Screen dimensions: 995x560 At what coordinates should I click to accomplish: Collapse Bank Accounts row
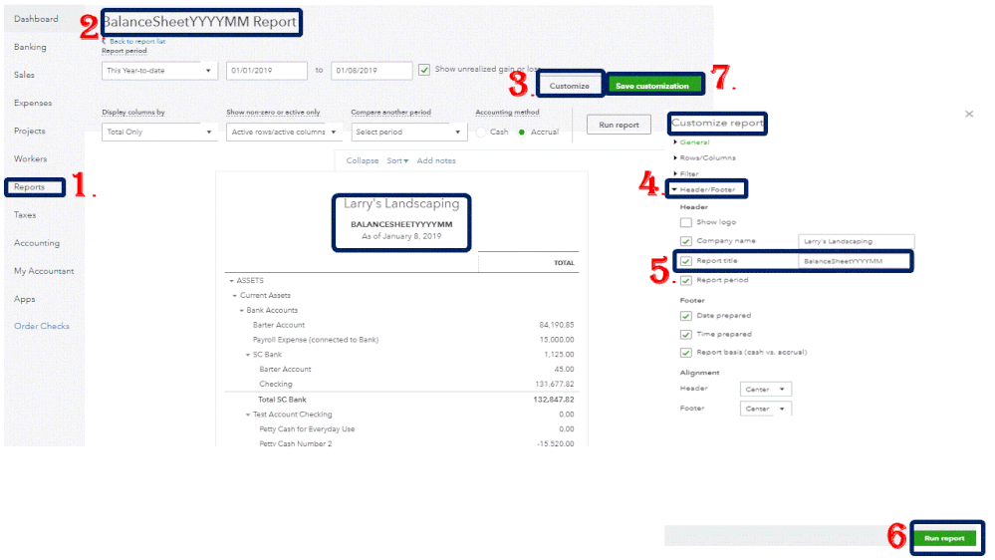(x=241, y=311)
